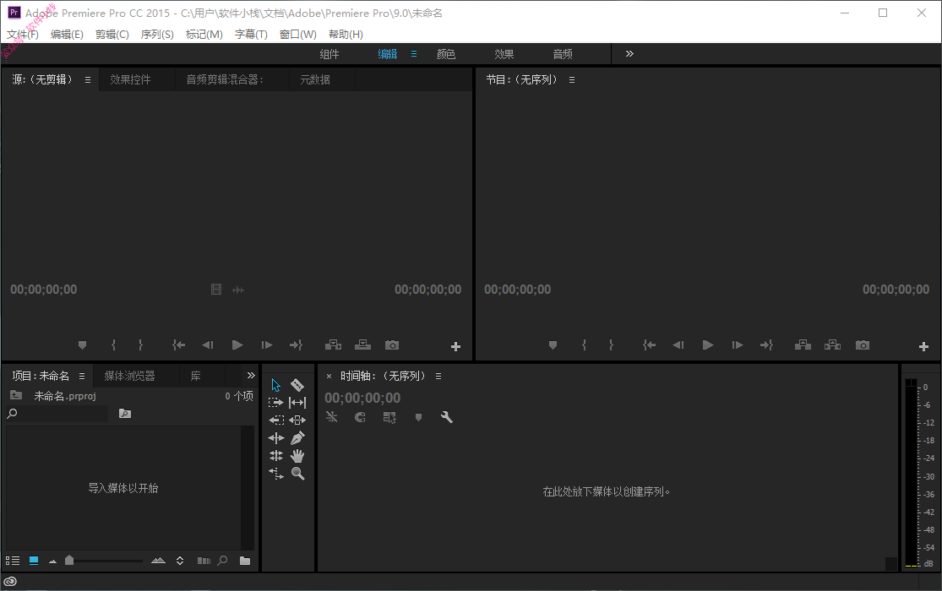The height and width of the screenshot is (591, 942).
Task: Mark Out point in Source monitor
Action: point(140,344)
